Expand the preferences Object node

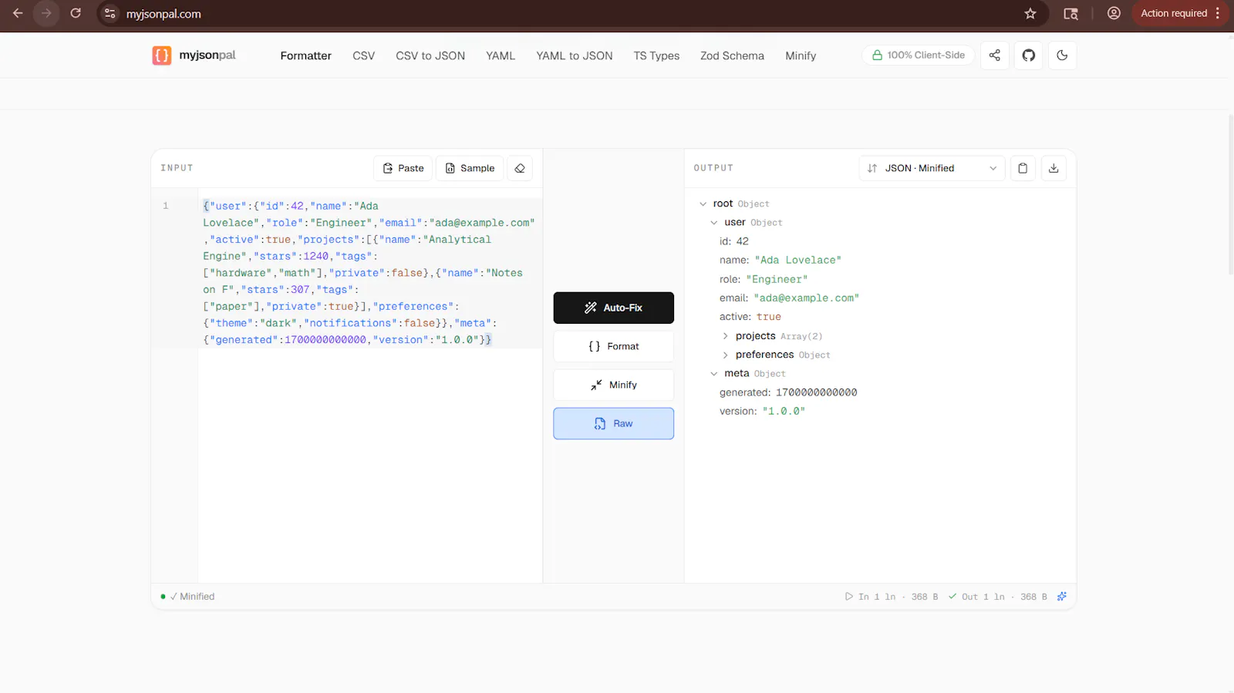(x=725, y=355)
